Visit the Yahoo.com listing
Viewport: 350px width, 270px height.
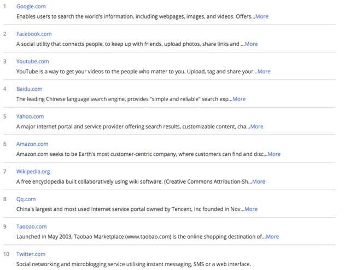(x=30, y=116)
